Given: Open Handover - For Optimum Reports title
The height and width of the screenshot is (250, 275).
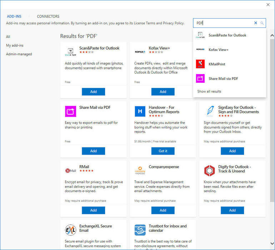Looking at the screenshot, I should (164, 110).
